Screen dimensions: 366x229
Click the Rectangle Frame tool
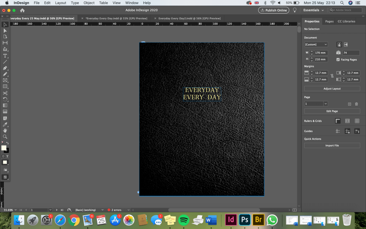pyautogui.click(x=5, y=80)
